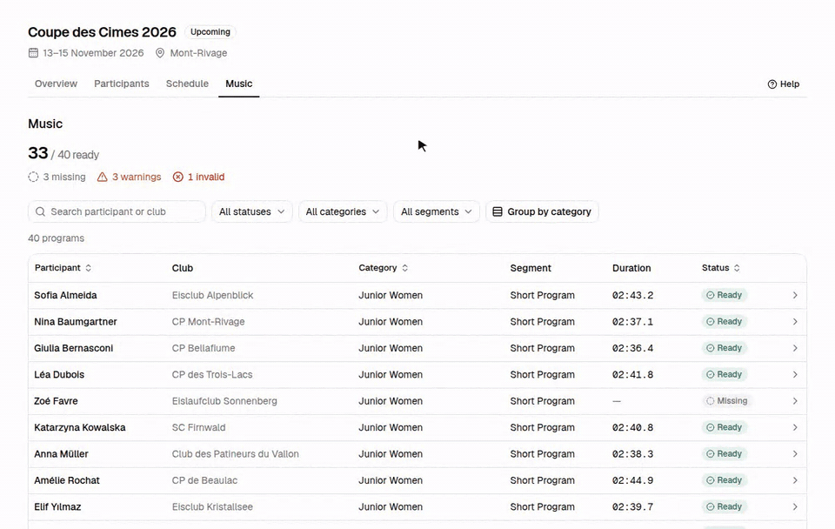Click CP des Trois-Lacs club cell
The width and height of the screenshot is (835, 529).
click(212, 374)
